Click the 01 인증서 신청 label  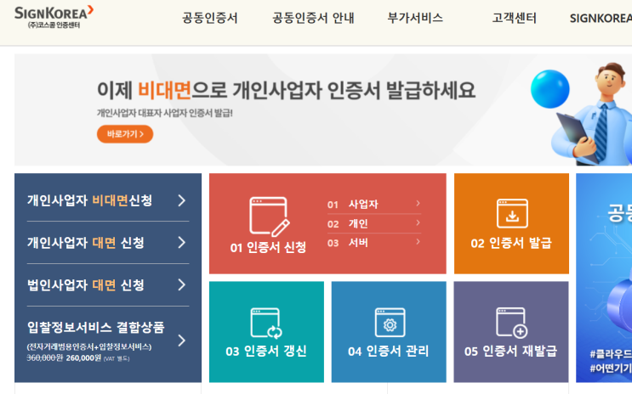[268, 247]
